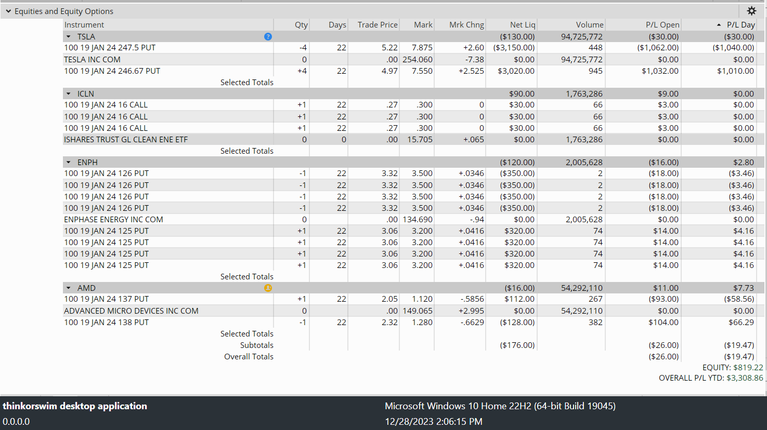
Task: Click the Overall Totals row label
Action: click(x=249, y=356)
